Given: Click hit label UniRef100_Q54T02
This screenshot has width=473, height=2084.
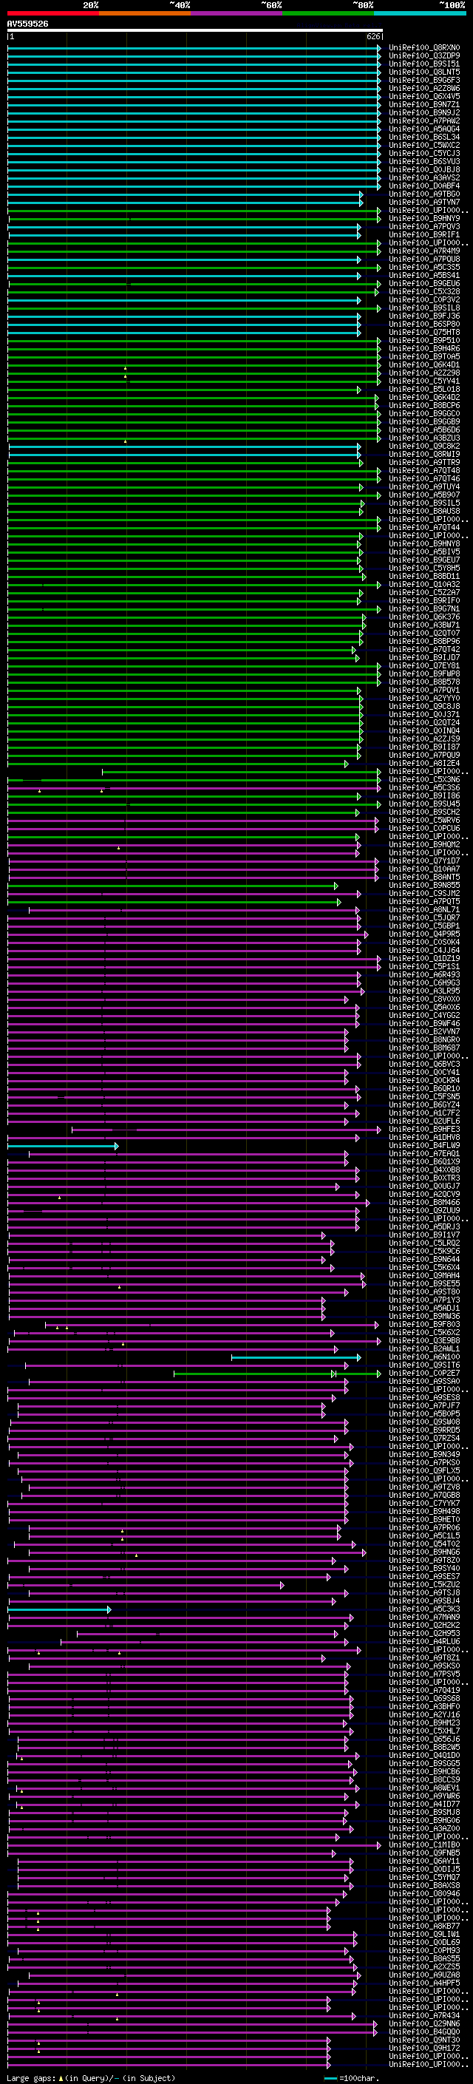Looking at the screenshot, I should 424,1544.
